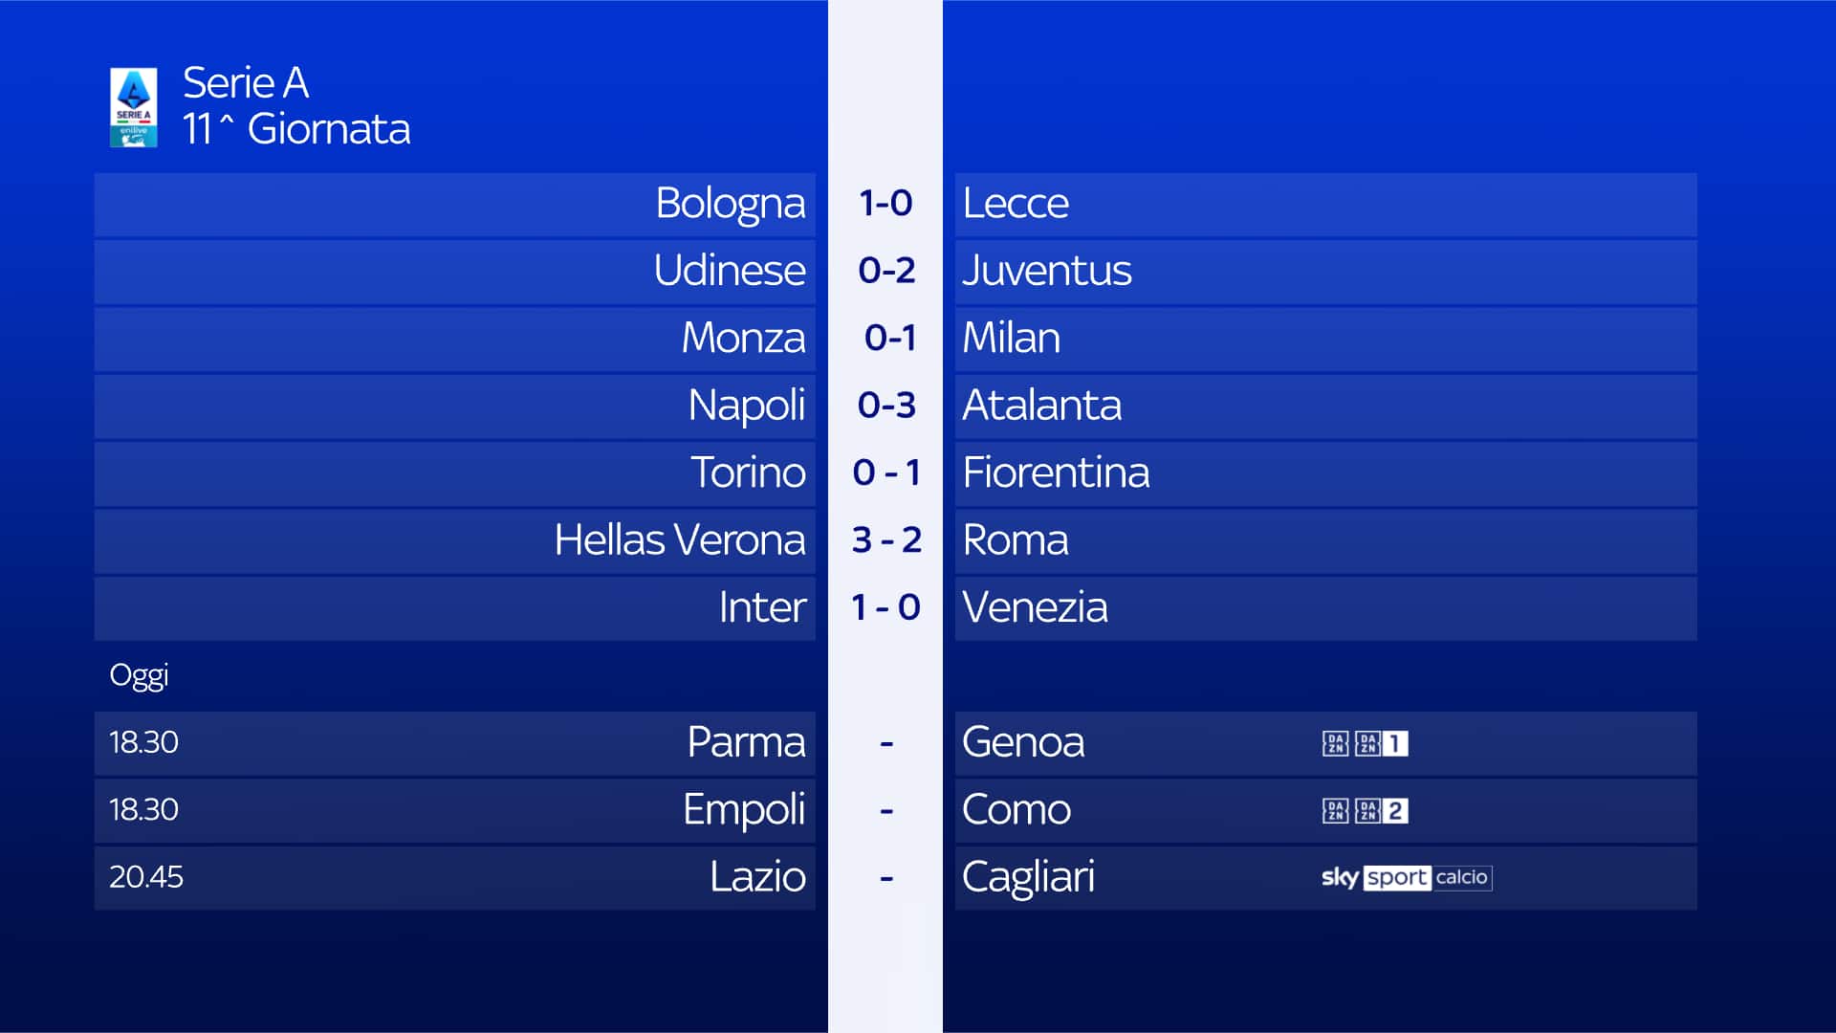Open the Inter–Venezia 1-0 result

[x=886, y=607]
